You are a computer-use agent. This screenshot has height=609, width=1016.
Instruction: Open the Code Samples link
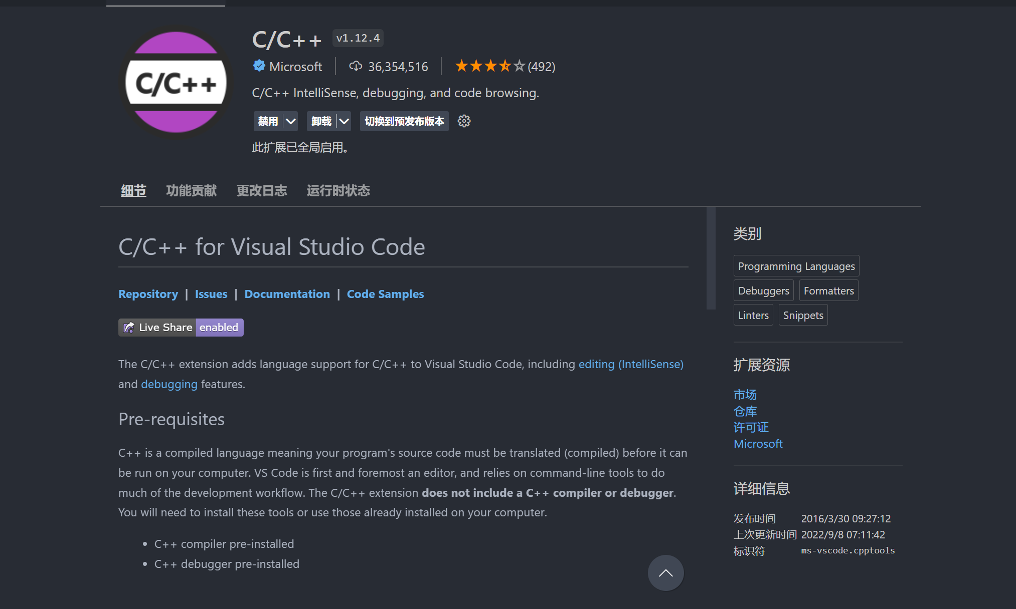click(385, 294)
